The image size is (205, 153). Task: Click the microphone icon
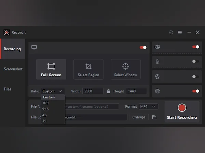158,61
